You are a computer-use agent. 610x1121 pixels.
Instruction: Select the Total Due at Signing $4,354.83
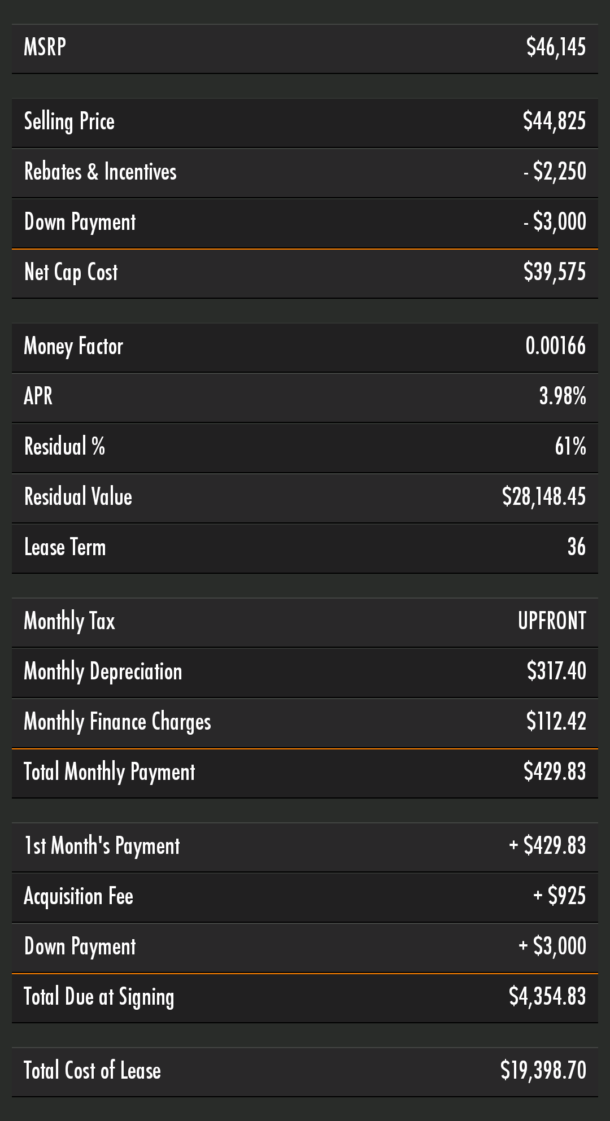tap(547, 997)
